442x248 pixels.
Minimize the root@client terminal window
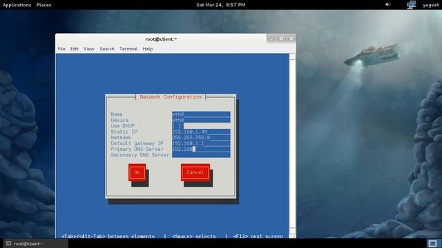[x=271, y=39]
